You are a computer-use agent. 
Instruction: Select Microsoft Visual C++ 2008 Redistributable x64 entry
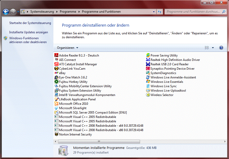[99, 125]
